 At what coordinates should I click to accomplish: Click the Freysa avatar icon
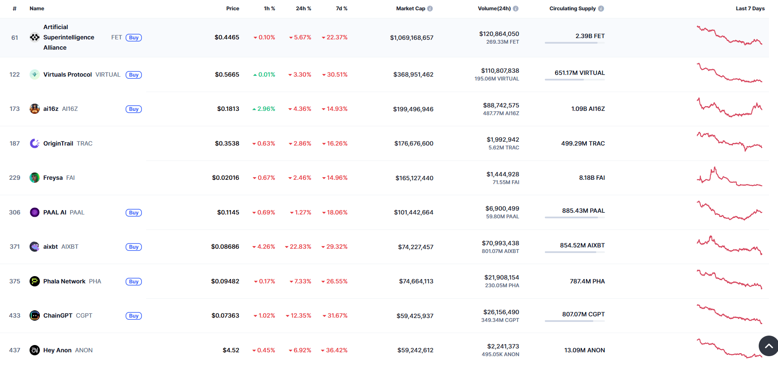(x=34, y=178)
